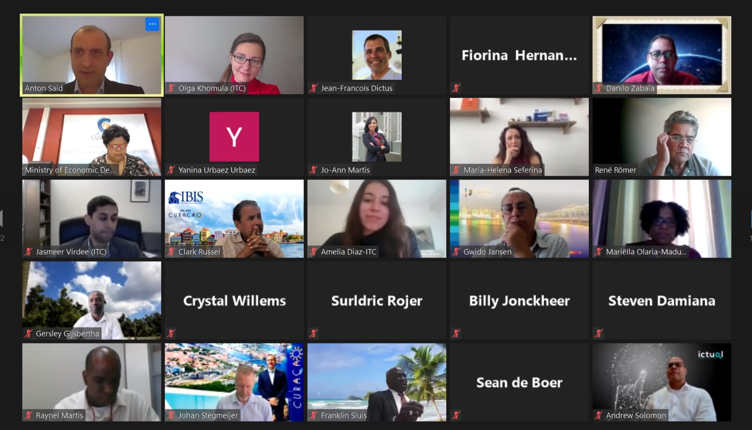
Task: Select René Römer's video tile
Action: pyautogui.click(x=662, y=137)
